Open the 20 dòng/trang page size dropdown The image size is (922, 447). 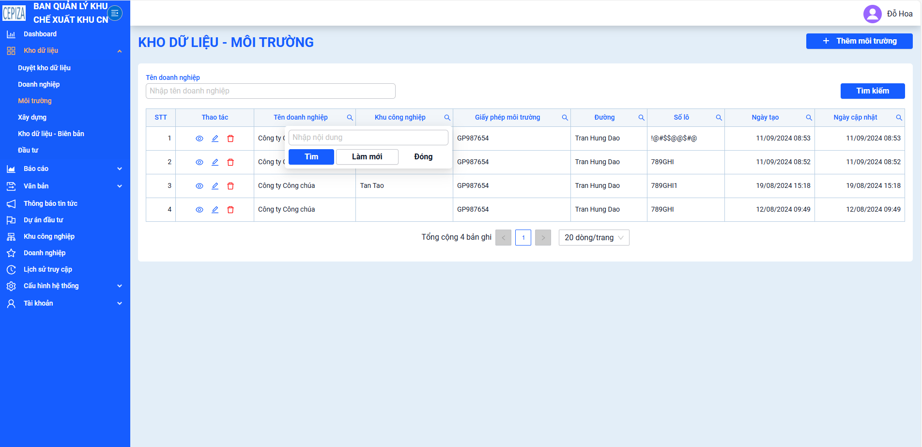click(594, 237)
